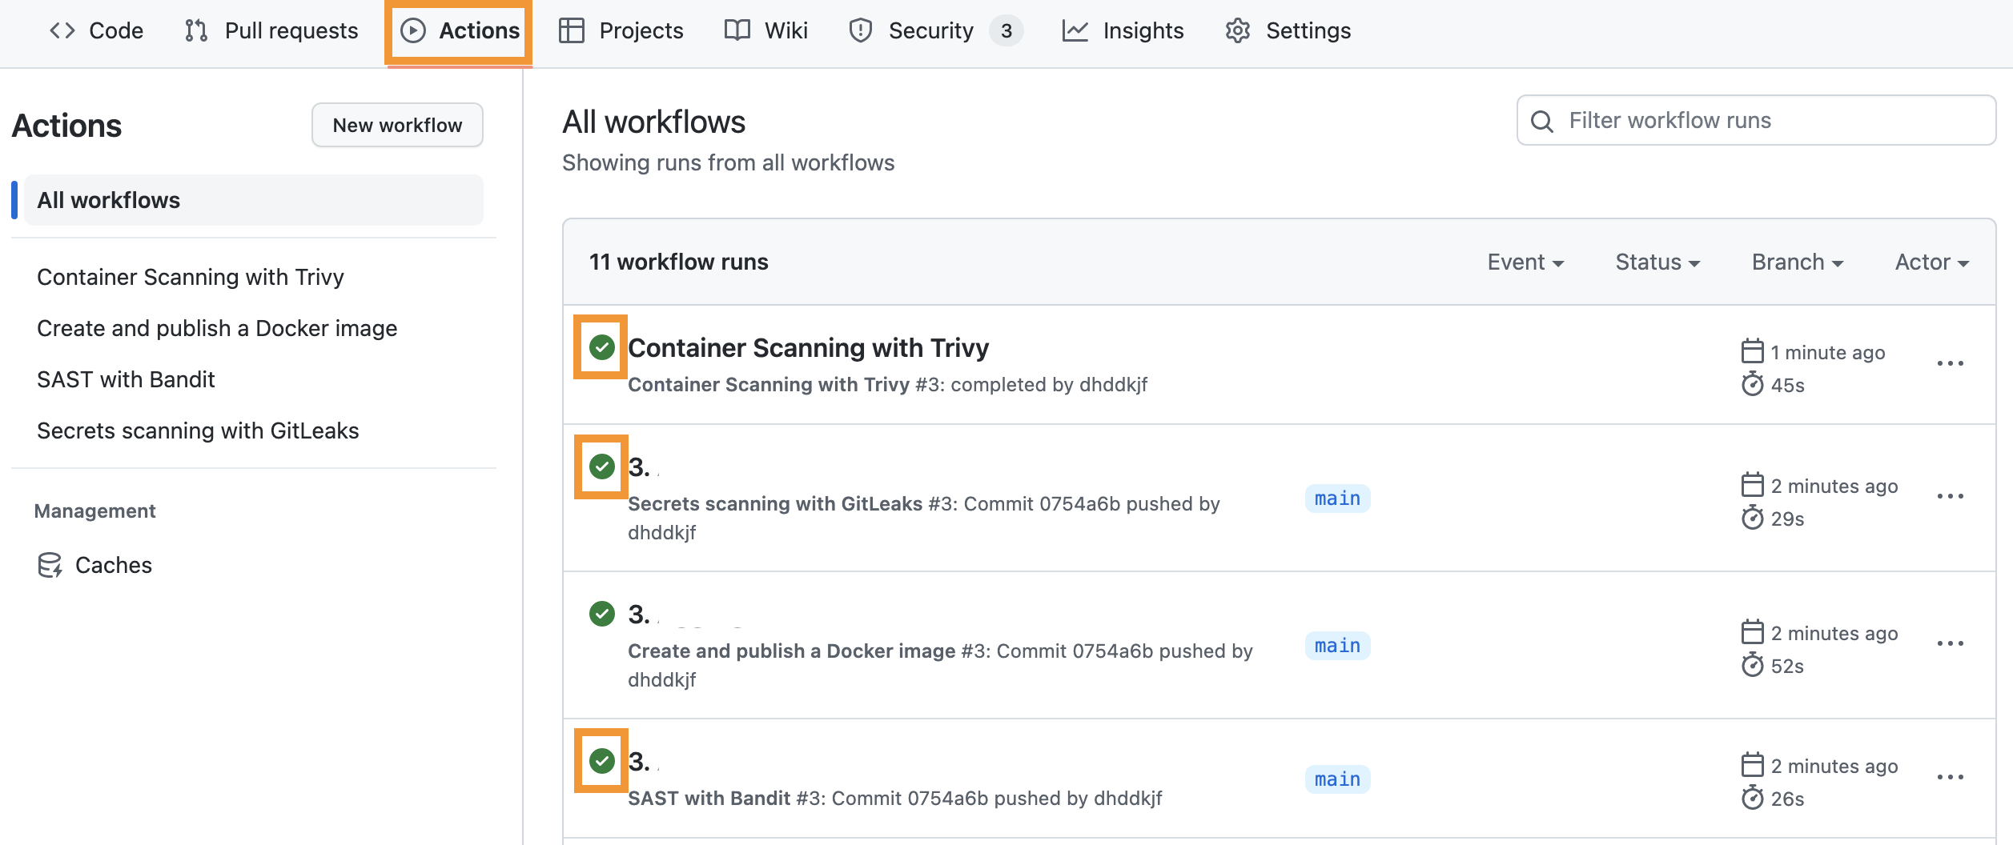
Task: Focus the Filter workflow runs search field
Action: 1756,120
